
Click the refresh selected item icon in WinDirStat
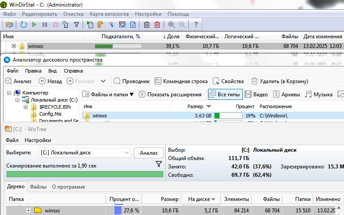pos(66,25)
